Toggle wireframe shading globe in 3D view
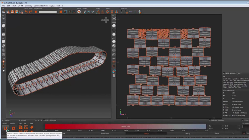Viewport: 249px width, 140px height. click(x=4, y=30)
